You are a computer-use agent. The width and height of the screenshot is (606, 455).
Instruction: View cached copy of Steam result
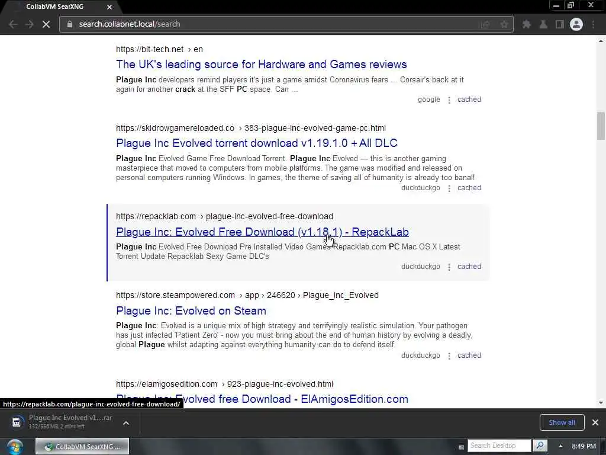469,355
